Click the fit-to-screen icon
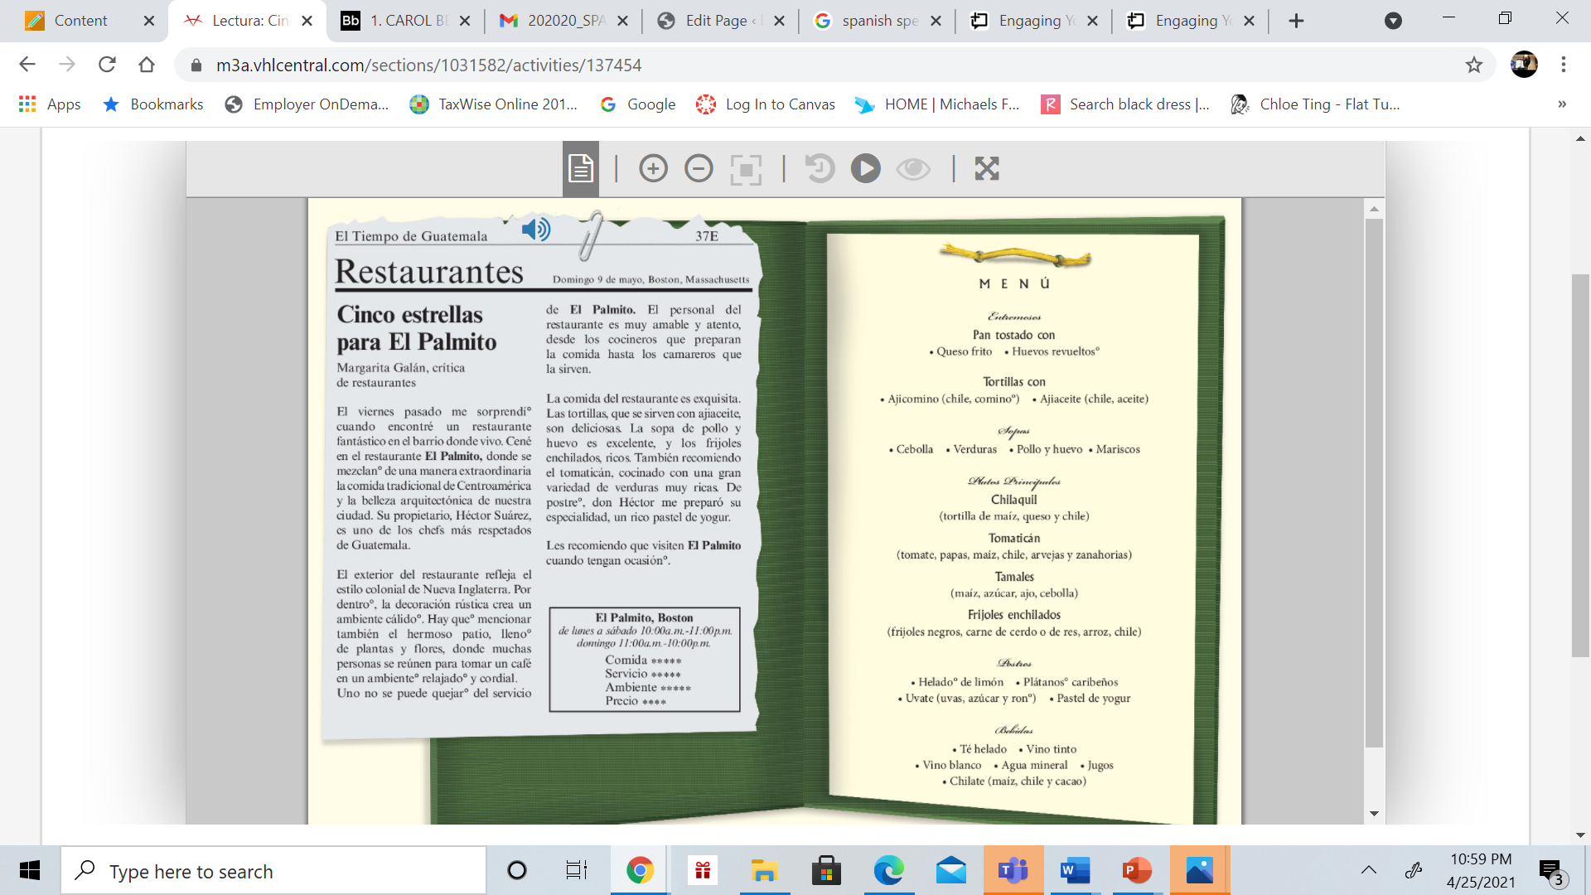Image resolution: width=1591 pixels, height=895 pixels. pyautogui.click(x=746, y=170)
